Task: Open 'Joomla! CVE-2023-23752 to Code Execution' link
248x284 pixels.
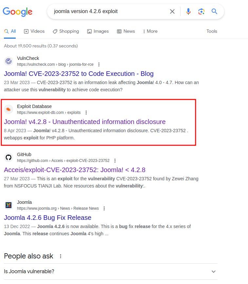Action: click(x=79, y=74)
